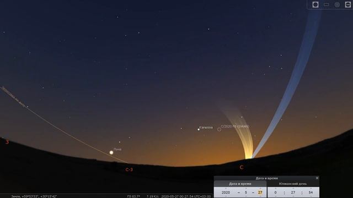This screenshot has height=198, width=353.
Task: Click the date-time readout in status bar
Action: click(x=186, y=196)
